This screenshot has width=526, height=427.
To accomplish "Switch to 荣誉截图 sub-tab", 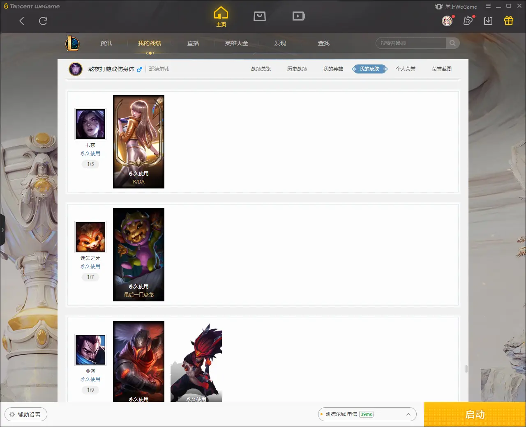I will (x=442, y=69).
